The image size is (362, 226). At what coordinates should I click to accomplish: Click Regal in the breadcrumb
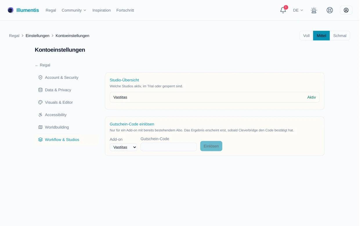click(14, 36)
